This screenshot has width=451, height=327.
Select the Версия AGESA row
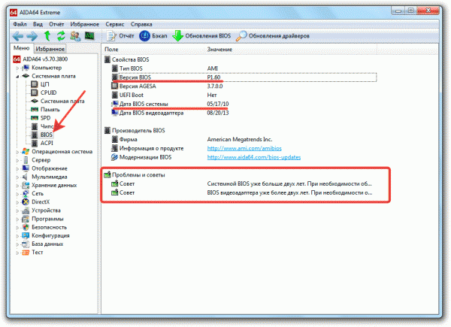click(244, 86)
